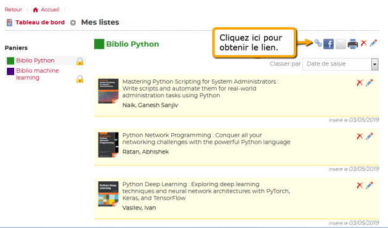Open the Python Deep Learning cover thumbnail
This screenshot has height=228, width=388.
[x=108, y=194]
